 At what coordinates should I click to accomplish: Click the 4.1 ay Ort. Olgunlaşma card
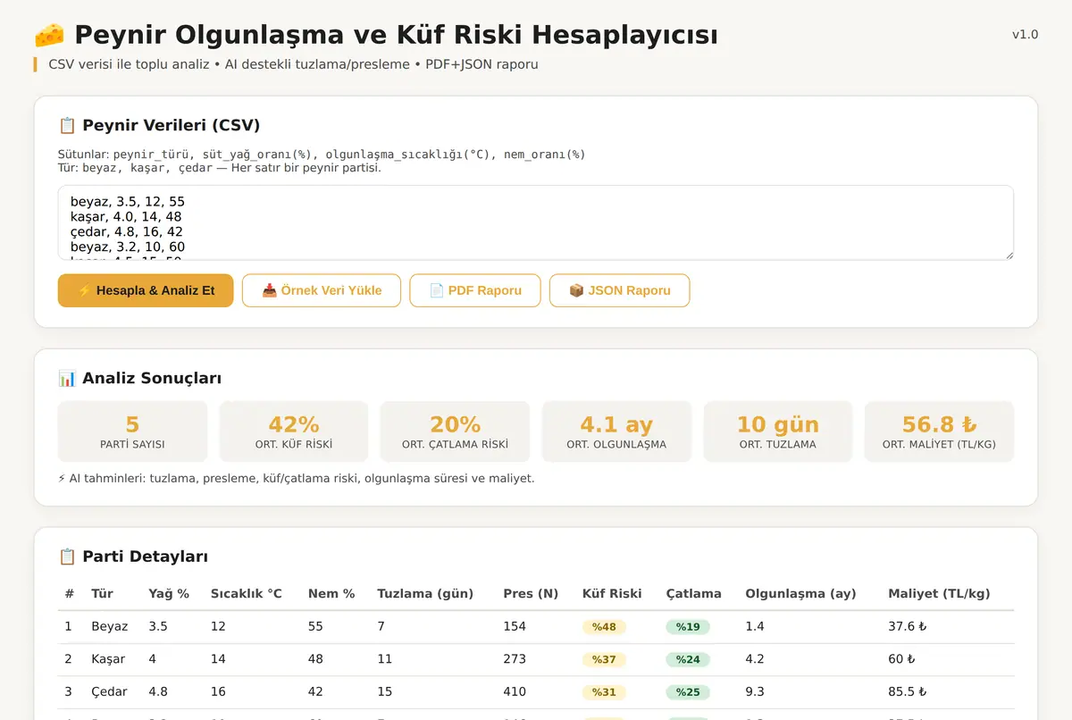click(616, 431)
